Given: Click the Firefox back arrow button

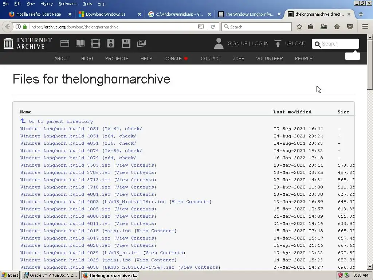Looking at the screenshot, I should click(x=8, y=27).
